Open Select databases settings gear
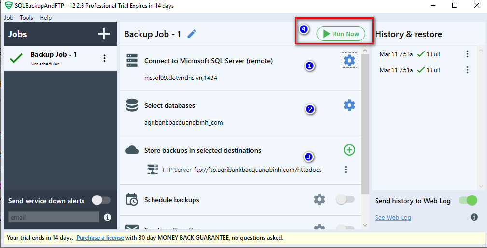 (x=349, y=105)
